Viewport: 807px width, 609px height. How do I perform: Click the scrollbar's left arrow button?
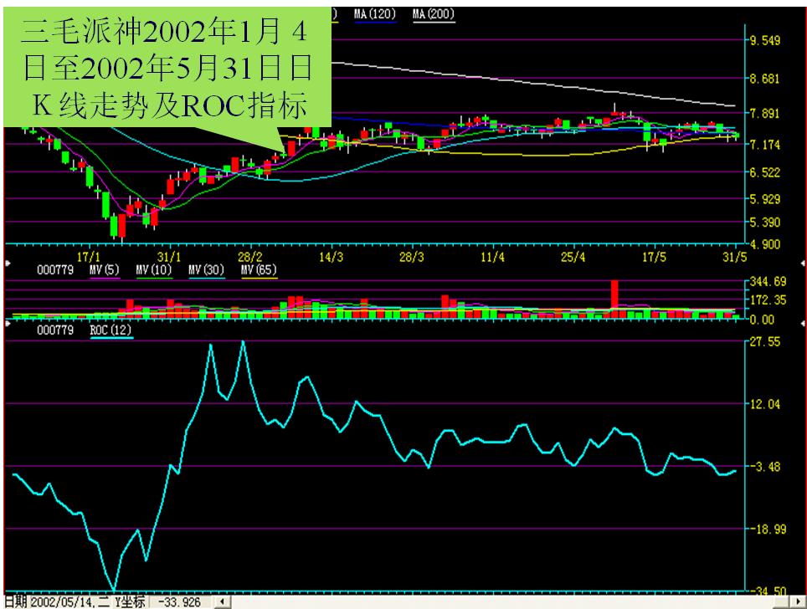[223, 601]
